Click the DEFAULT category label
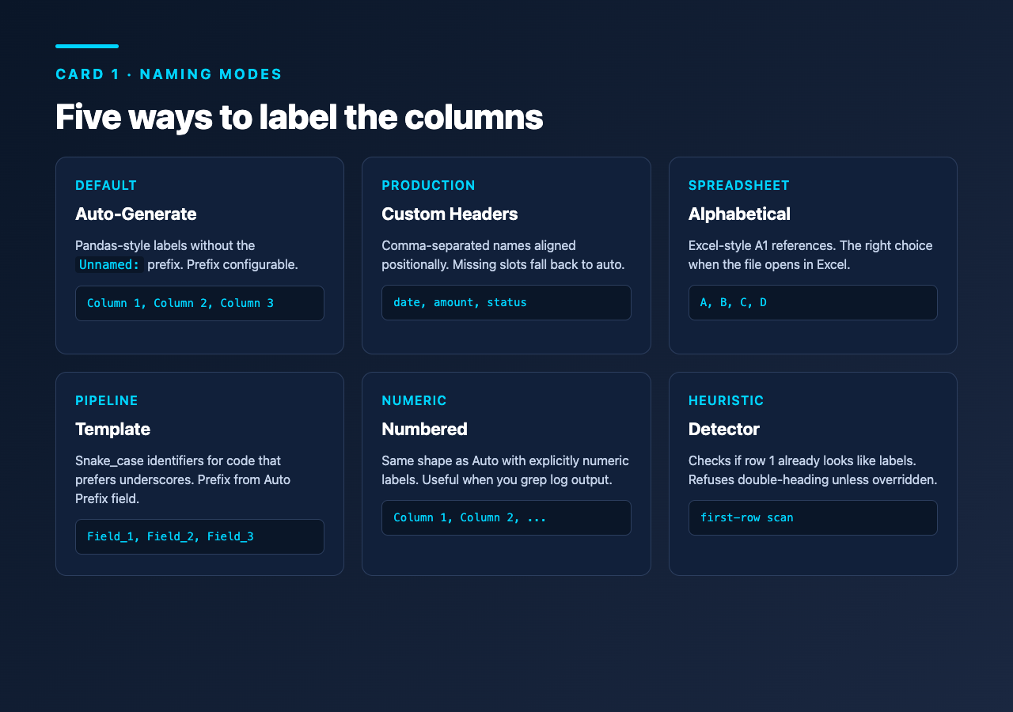Viewport: 1013px width, 712px height. click(106, 185)
